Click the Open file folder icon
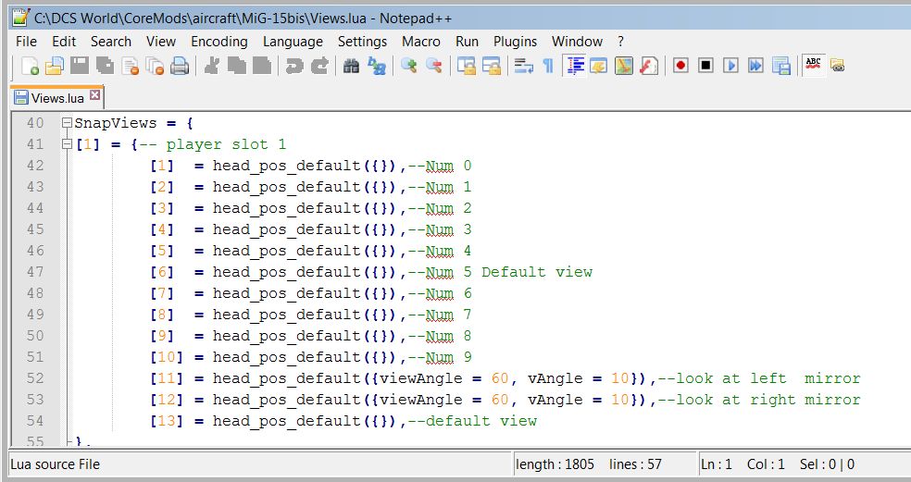The width and height of the screenshot is (911, 482). point(55,66)
